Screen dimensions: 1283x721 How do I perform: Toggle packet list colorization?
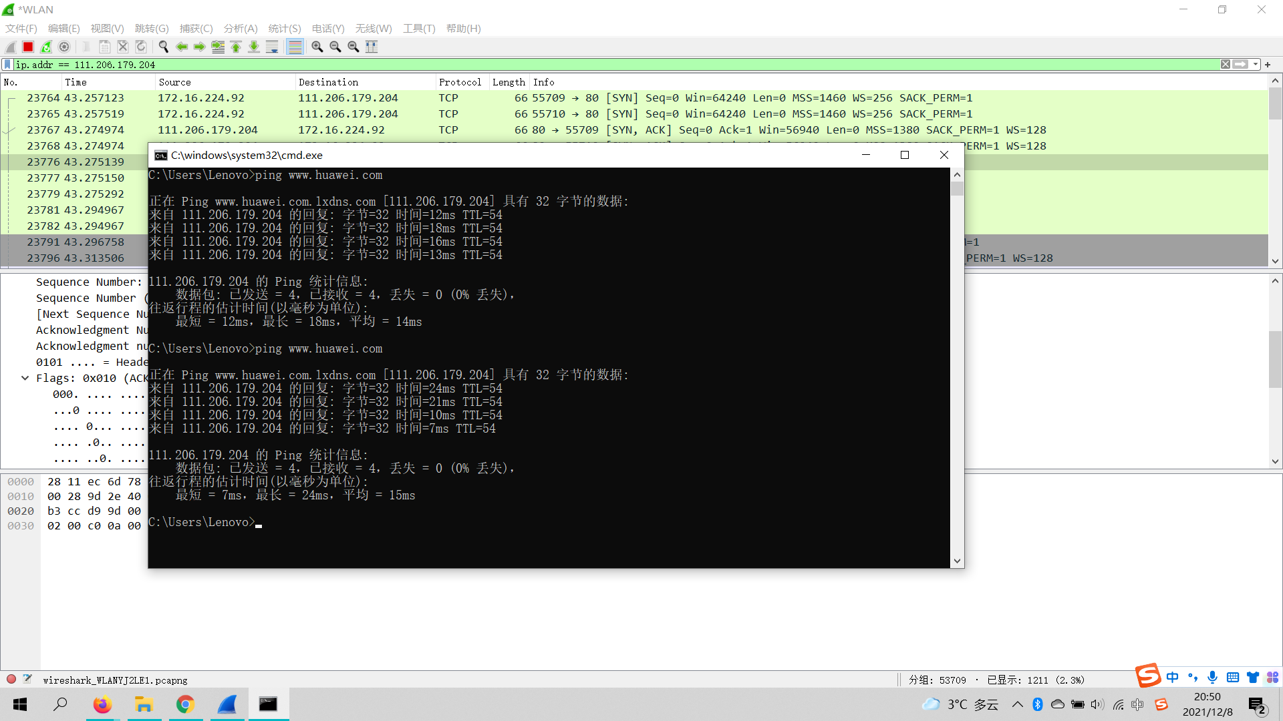[x=295, y=47]
